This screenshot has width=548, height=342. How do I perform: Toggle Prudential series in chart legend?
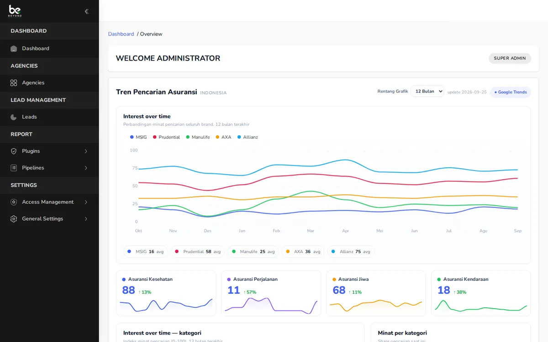click(x=166, y=137)
